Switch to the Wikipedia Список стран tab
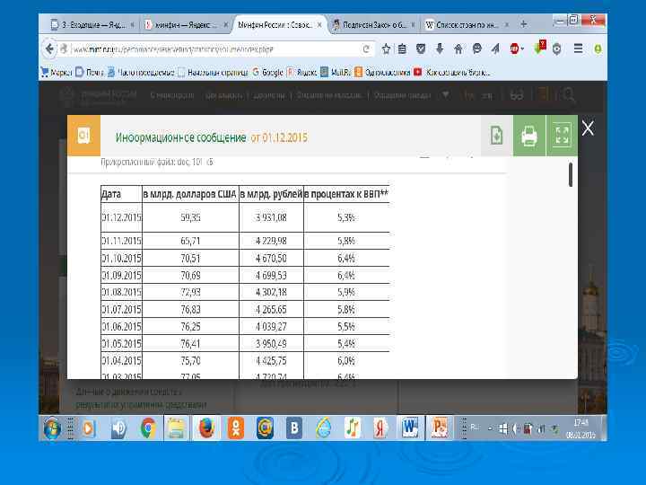The image size is (646, 485). (467, 25)
